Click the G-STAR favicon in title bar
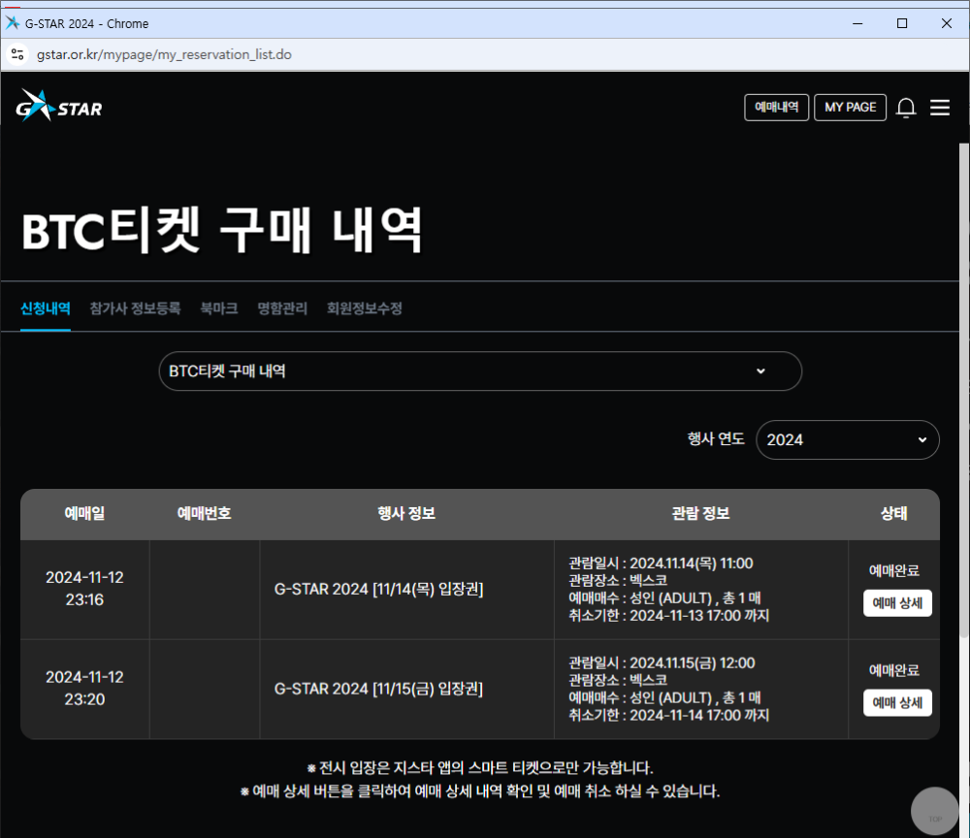Viewport: 970px width, 838px height. pos(13,23)
